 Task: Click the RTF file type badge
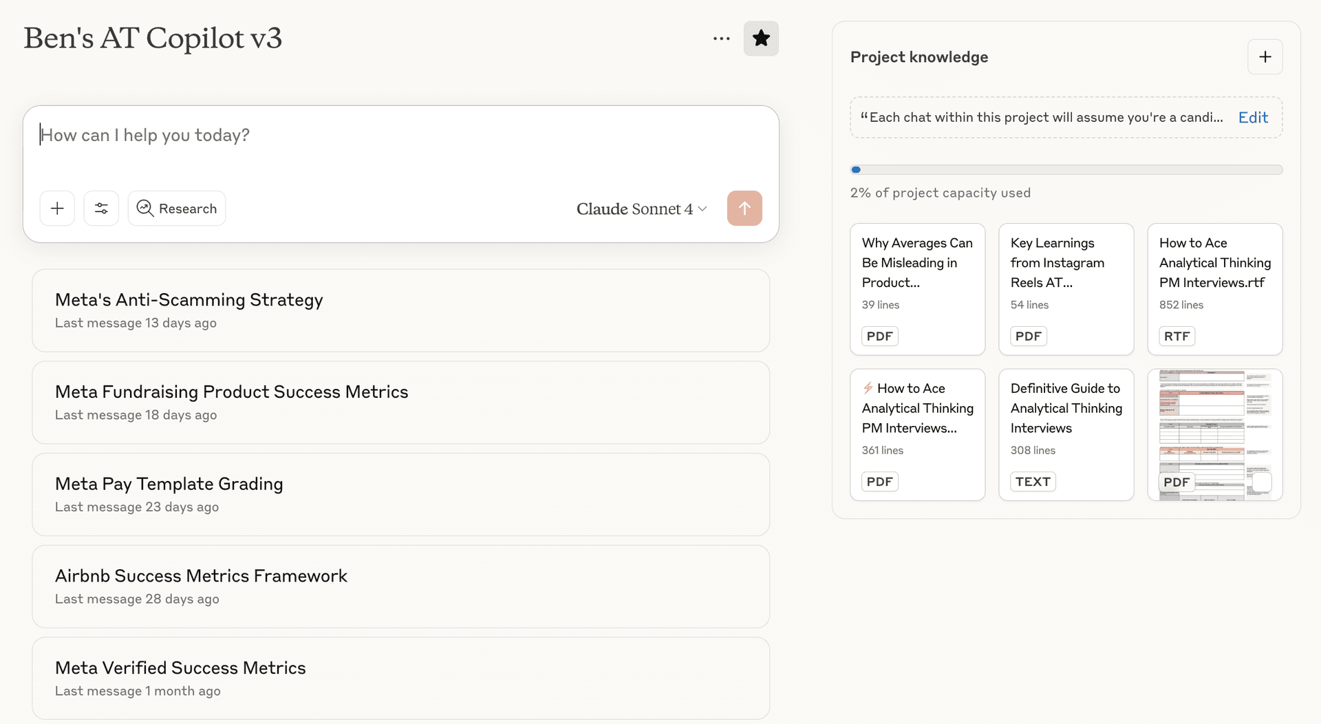(x=1177, y=337)
